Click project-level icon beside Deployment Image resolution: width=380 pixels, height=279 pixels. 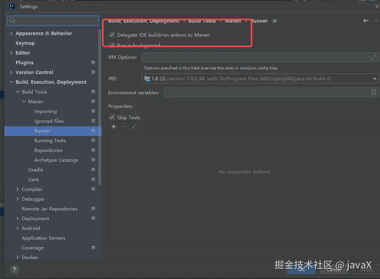click(93, 218)
